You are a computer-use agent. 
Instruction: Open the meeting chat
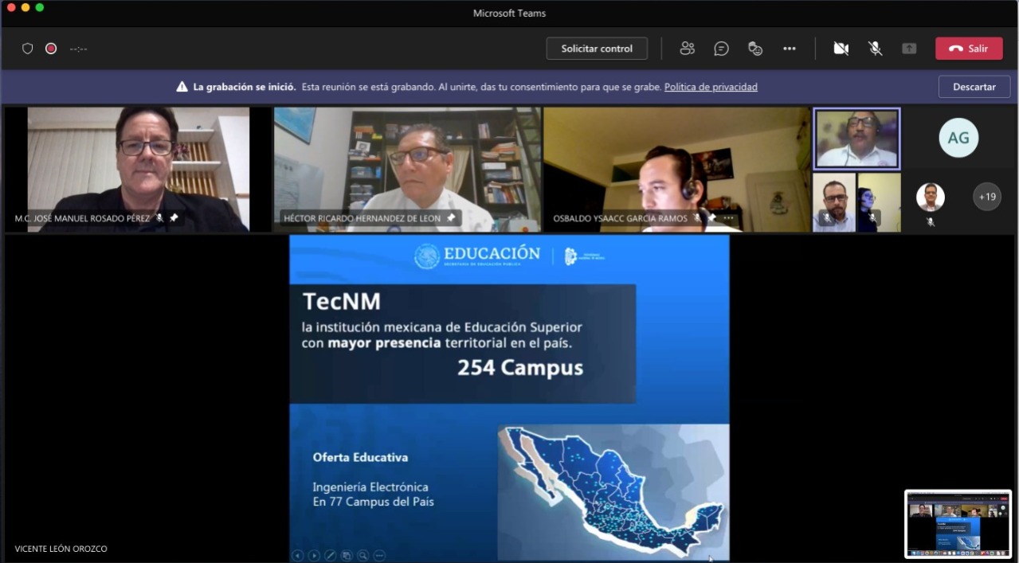(x=721, y=49)
